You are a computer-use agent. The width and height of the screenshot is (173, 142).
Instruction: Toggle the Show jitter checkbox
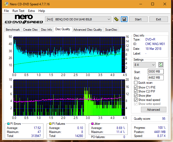136,96
